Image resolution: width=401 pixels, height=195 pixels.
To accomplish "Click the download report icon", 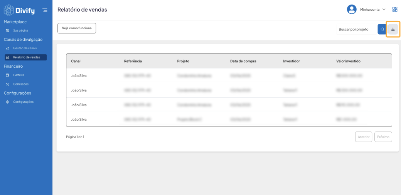I will tap(393, 29).
